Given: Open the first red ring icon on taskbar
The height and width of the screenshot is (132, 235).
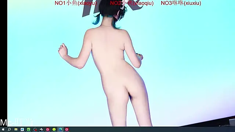Looking at the screenshot, I should pyautogui.click(x=48, y=129).
